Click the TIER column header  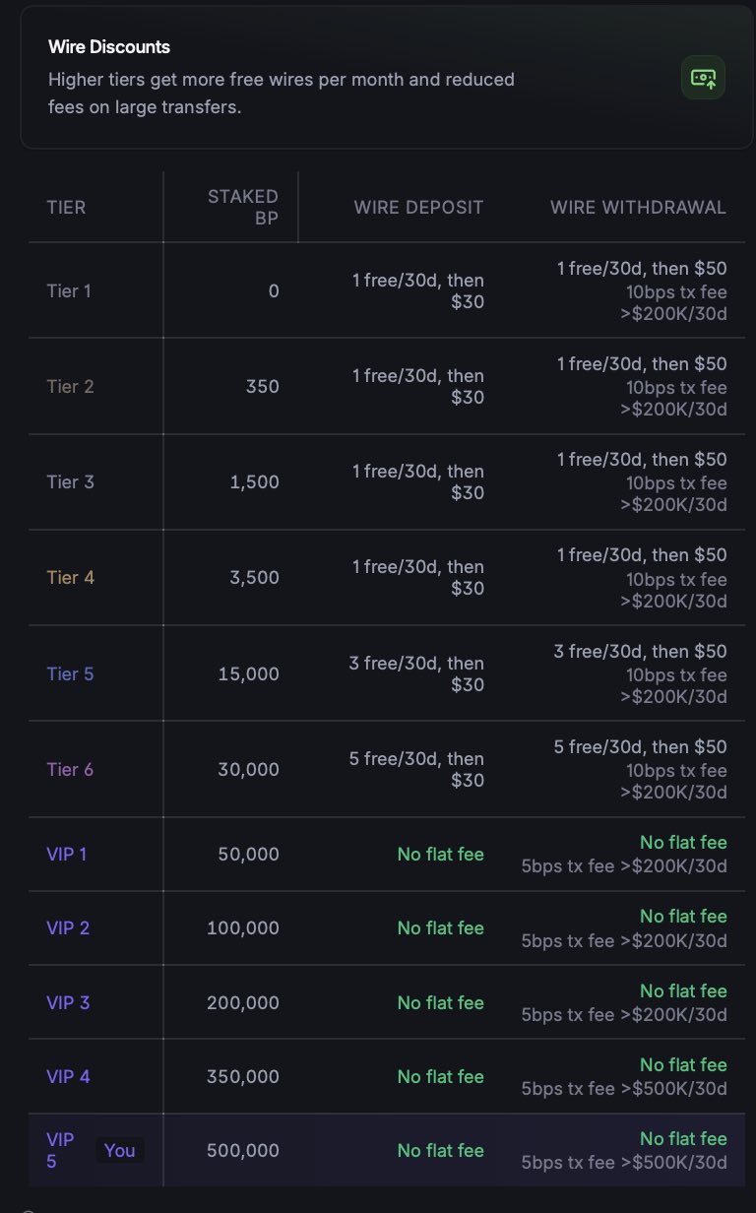66,208
